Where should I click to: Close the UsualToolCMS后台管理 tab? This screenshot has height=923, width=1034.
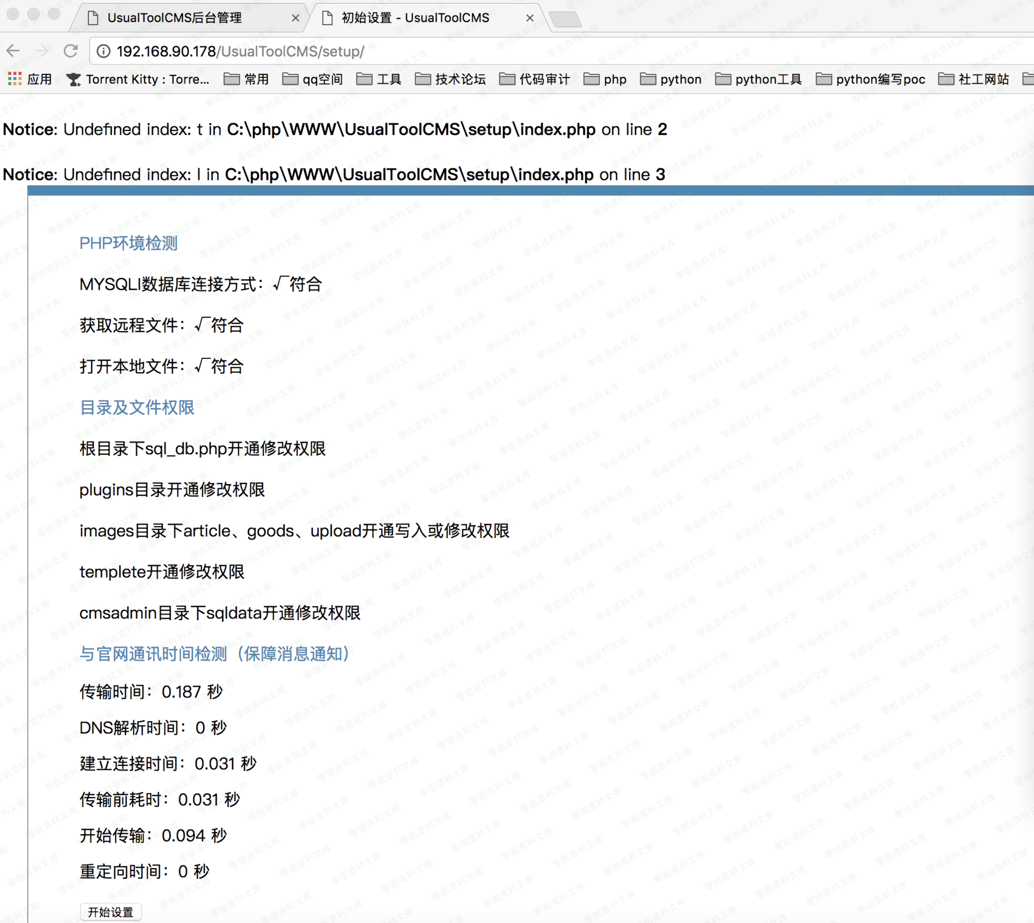pos(296,18)
